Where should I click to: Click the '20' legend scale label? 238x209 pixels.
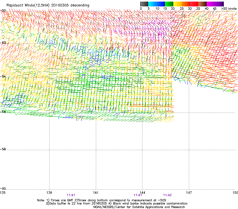(173, 9)
